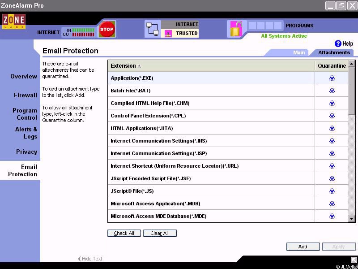Select the Application(*.EXE) row text
Viewport: 358px width, 269px height.
coord(132,78)
